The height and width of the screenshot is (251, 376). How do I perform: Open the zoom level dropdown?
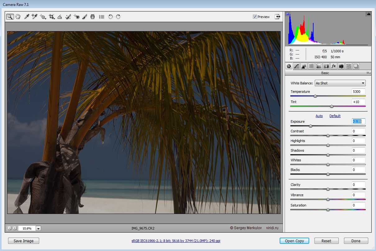[38, 228]
